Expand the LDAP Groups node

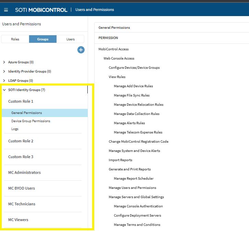coord(4,81)
